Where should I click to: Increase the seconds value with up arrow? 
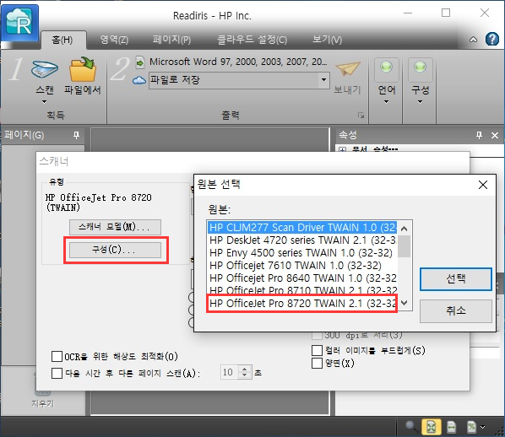click(x=245, y=369)
